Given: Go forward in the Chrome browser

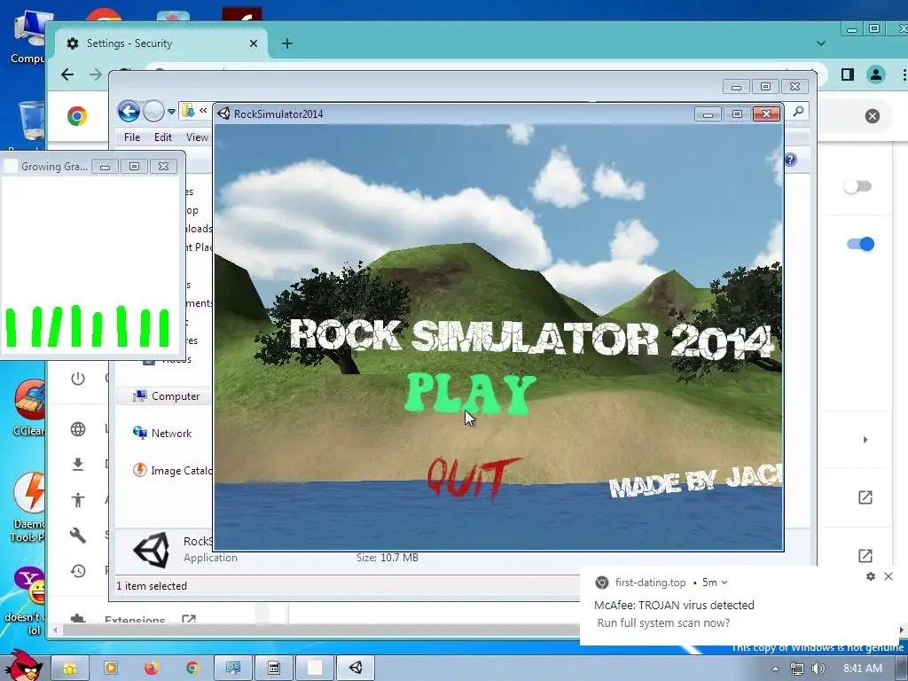Looking at the screenshot, I should coord(95,74).
